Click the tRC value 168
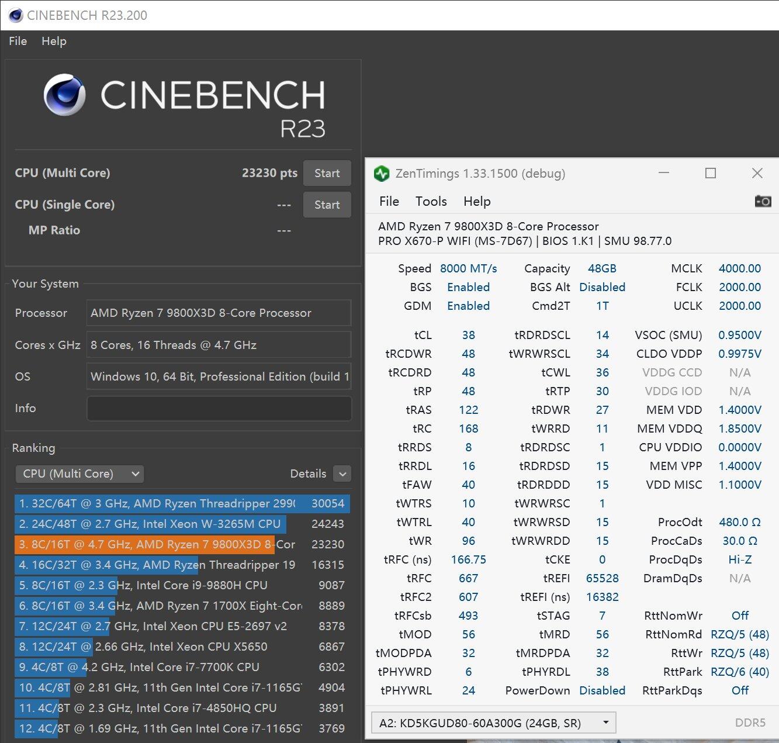Viewport: 779px width, 743px height. (469, 428)
